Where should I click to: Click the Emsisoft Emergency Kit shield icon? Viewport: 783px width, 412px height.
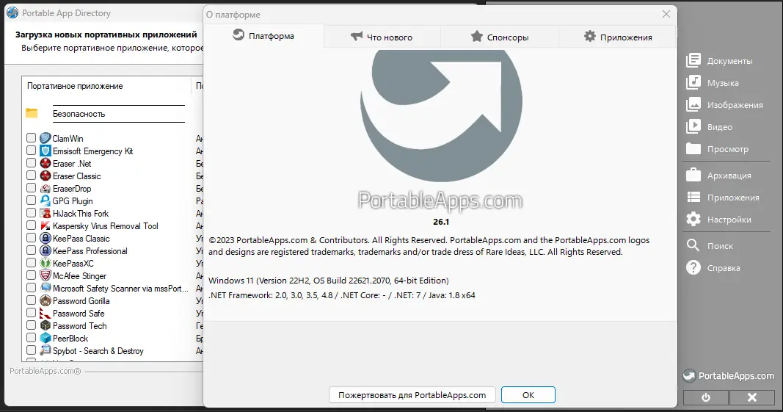45,151
